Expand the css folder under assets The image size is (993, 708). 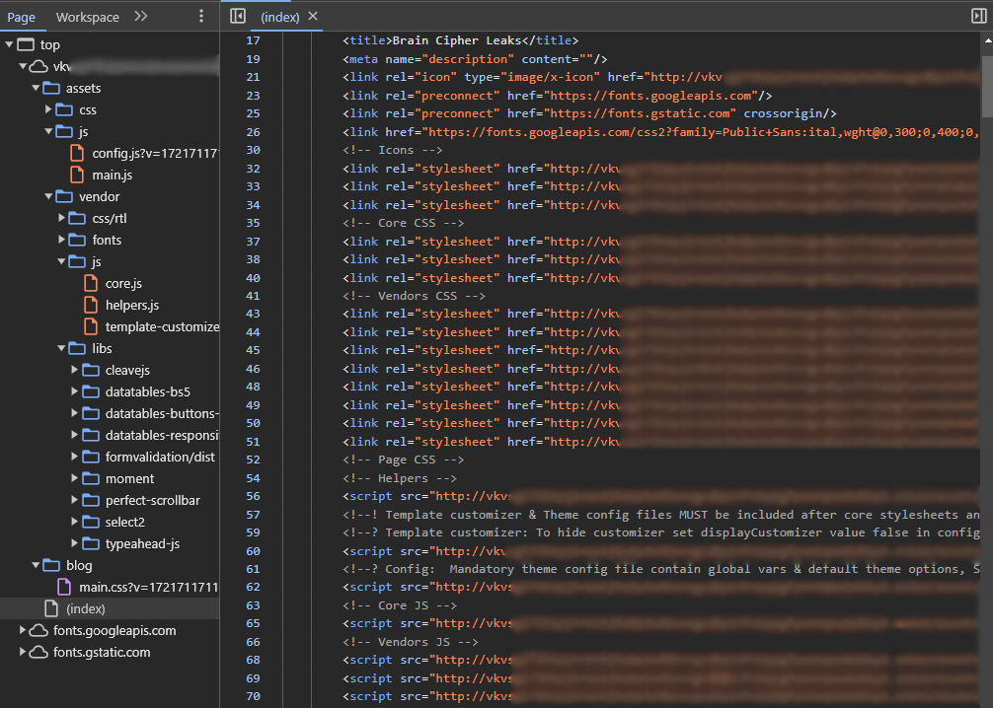click(x=48, y=109)
